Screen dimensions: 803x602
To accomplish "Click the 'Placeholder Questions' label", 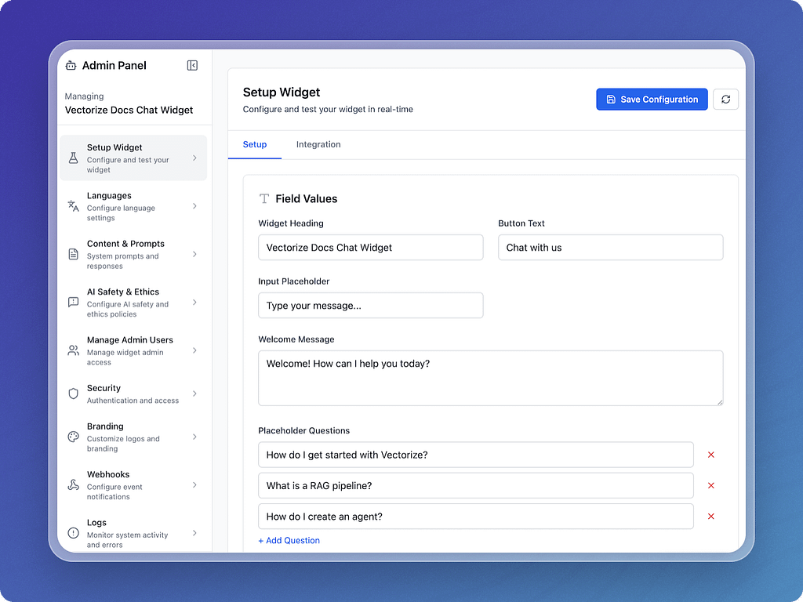I will (303, 430).
